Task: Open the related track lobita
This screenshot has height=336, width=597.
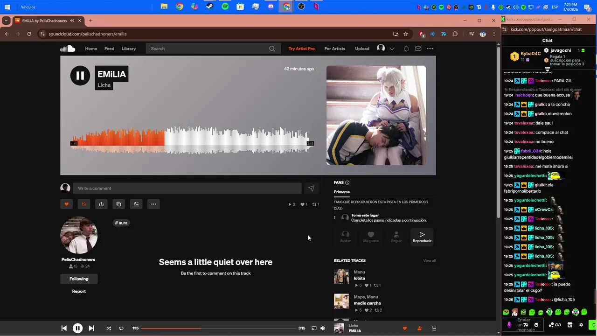Action: coord(359,278)
